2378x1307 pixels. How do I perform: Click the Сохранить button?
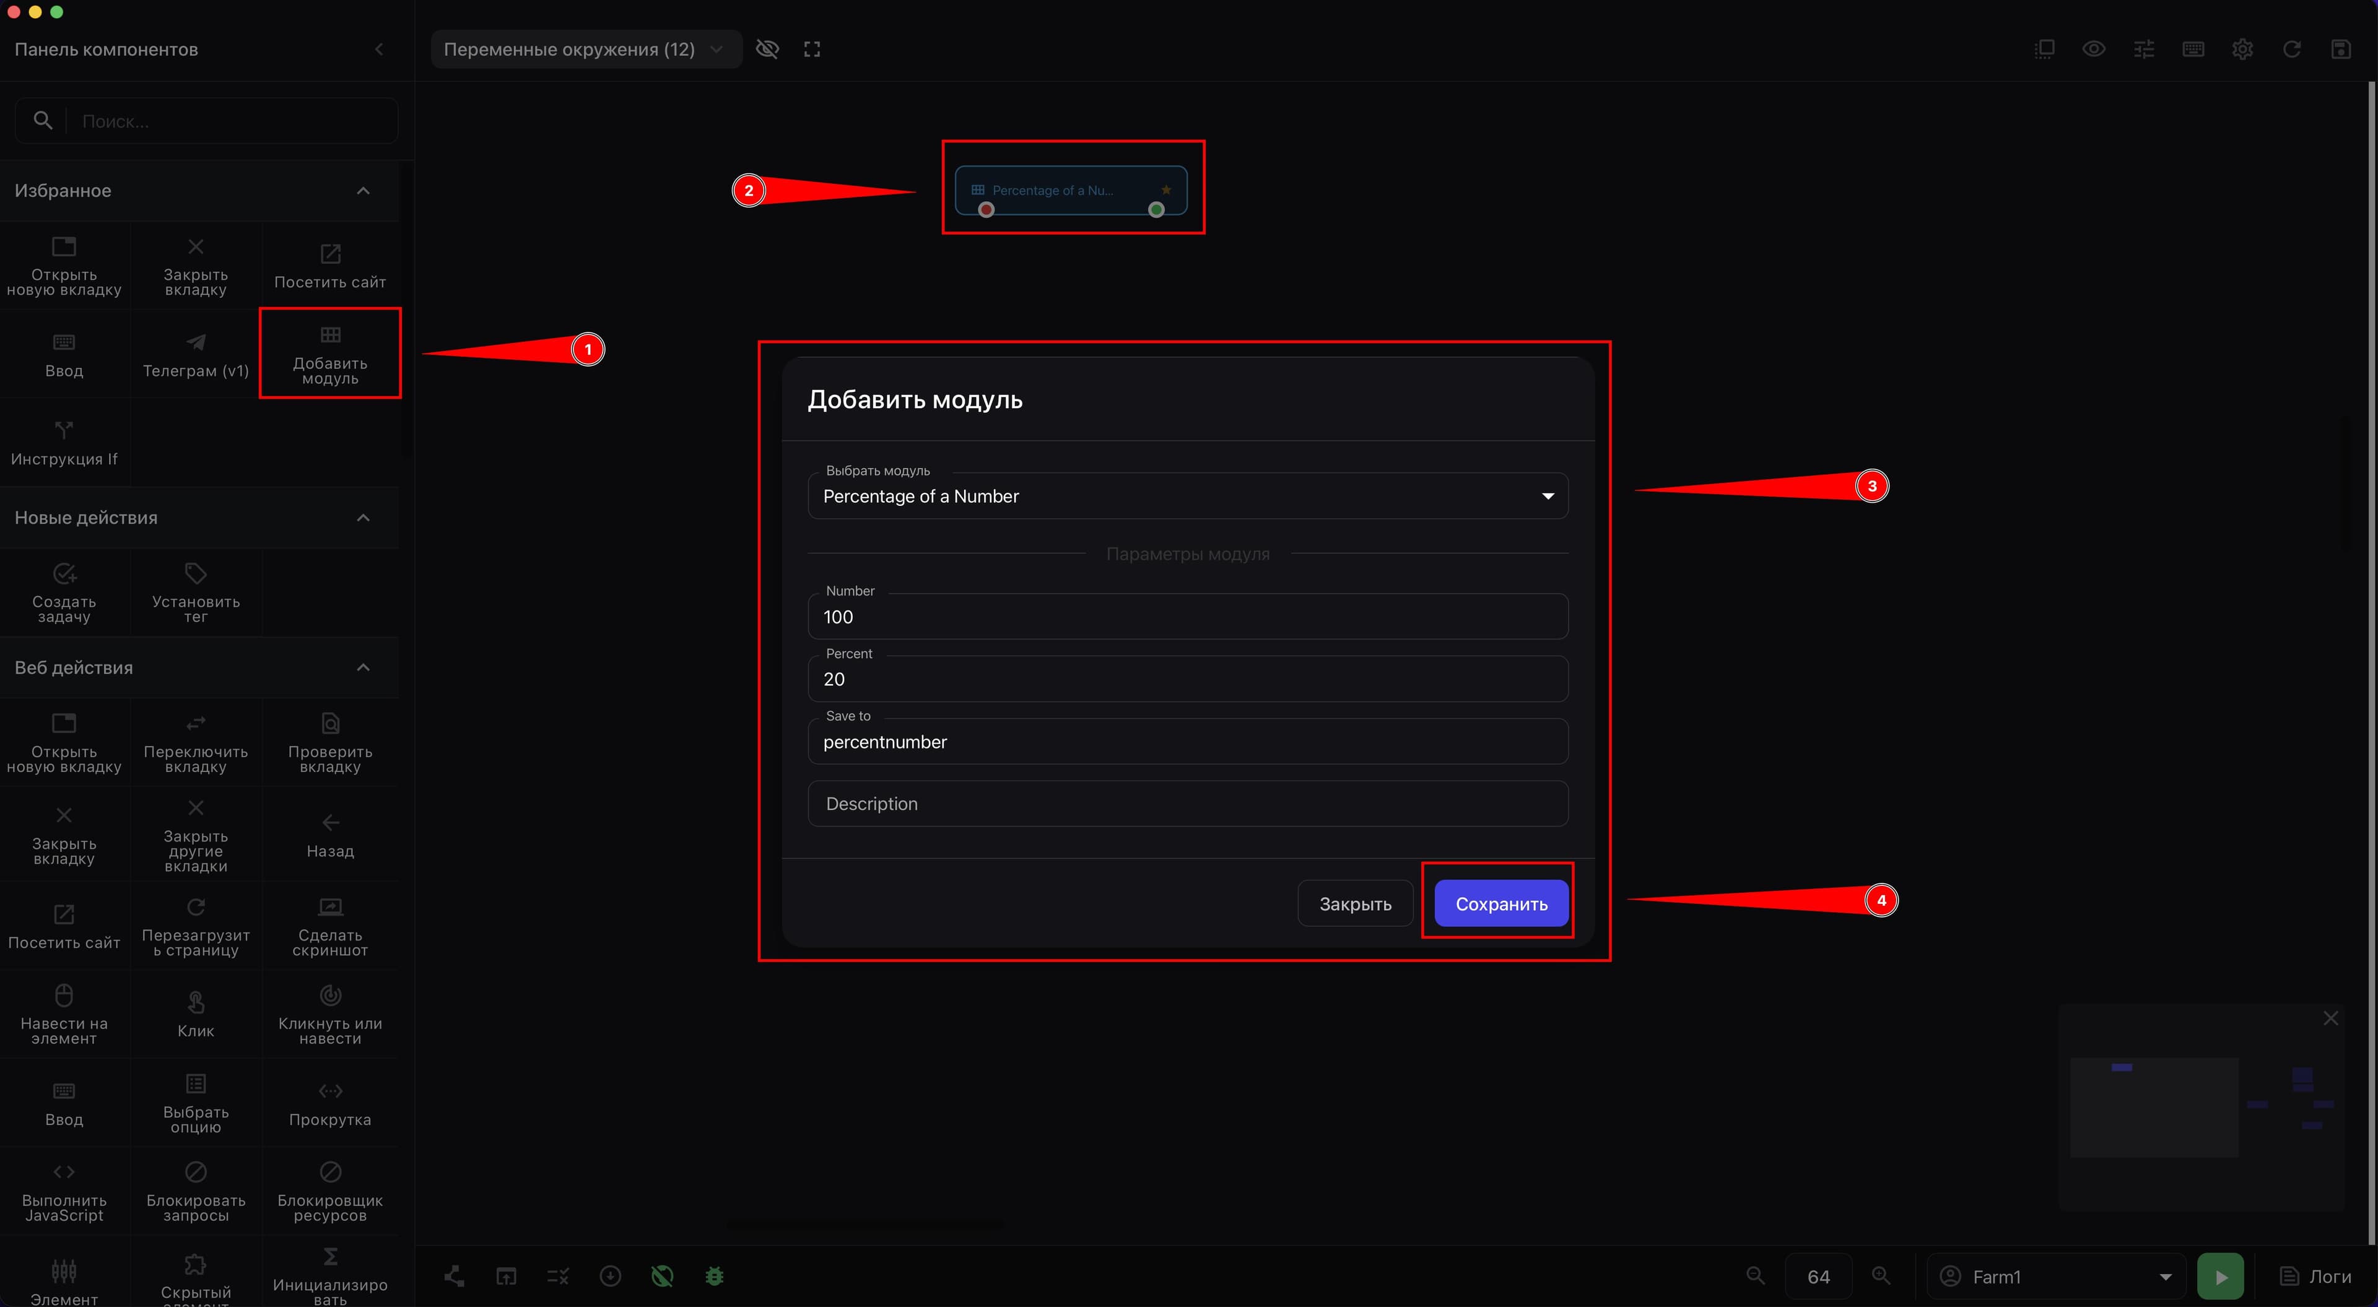pyautogui.click(x=1501, y=904)
